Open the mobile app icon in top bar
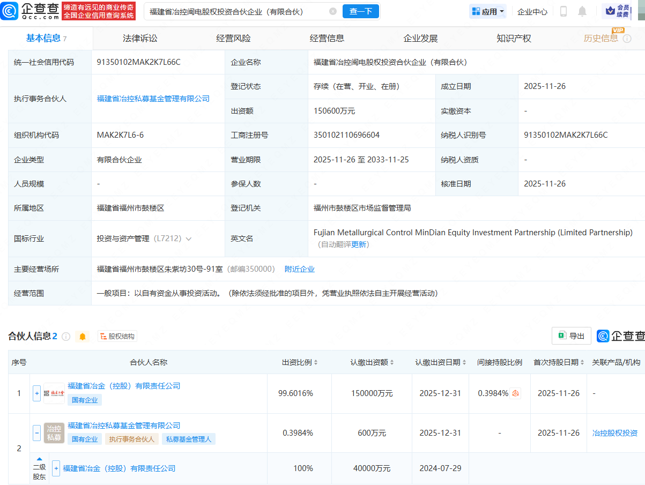 coord(564,11)
